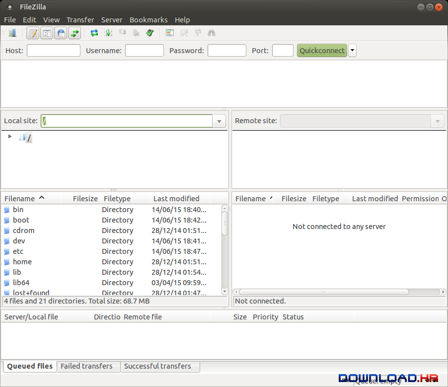Click the root drive icon in local tree
The height and width of the screenshot is (387, 448).
pos(22,138)
